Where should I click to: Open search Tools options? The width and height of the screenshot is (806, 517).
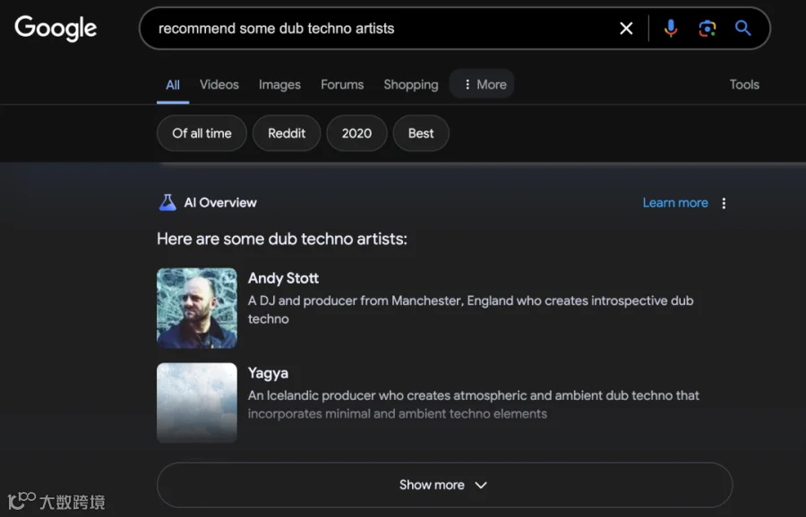744,85
